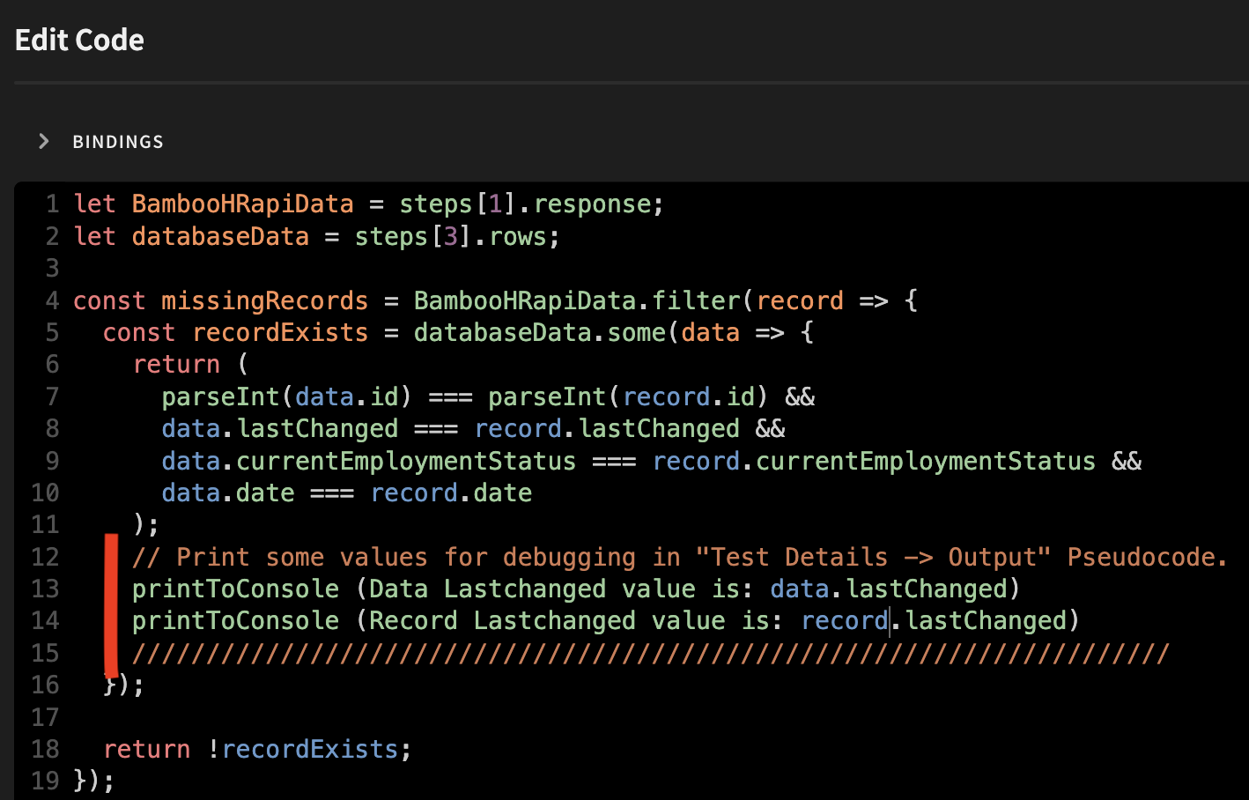Place cursor in the BambooHRapiData variable on line 1
The height and width of the screenshot is (800, 1249).
click(x=242, y=204)
